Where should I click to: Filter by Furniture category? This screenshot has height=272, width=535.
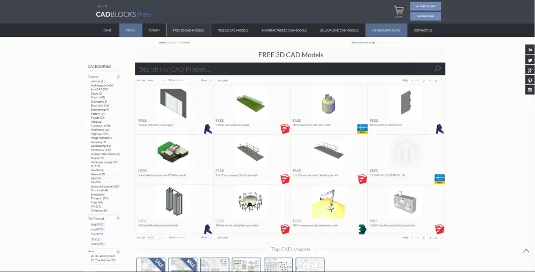(101, 126)
